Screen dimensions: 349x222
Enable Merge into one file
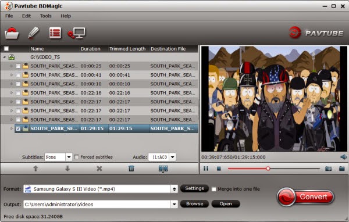click(x=213, y=189)
